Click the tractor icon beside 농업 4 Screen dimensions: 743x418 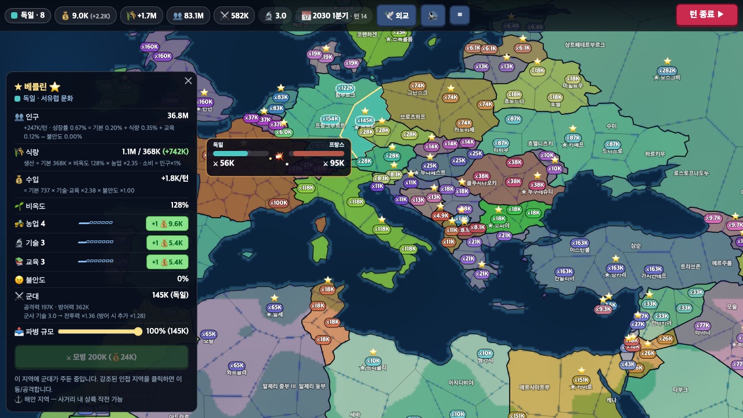tap(19, 224)
